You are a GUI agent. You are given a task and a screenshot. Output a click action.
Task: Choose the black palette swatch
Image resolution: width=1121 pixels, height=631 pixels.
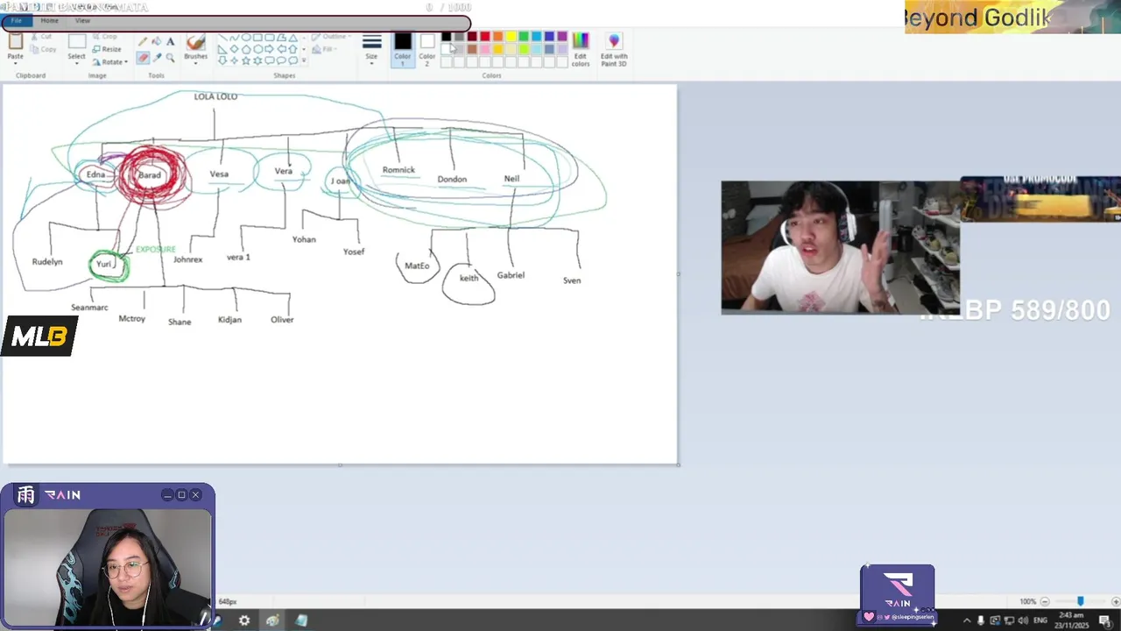[x=446, y=37]
